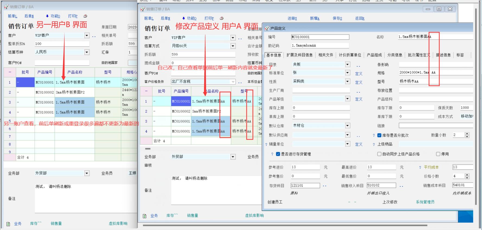This screenshot has width=482, height=230.
Task: Click the 编号 field containing MC0100001
Action: 320,37
